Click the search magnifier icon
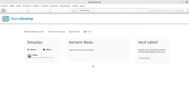The image size is (189, 106). tap(155, 10)
